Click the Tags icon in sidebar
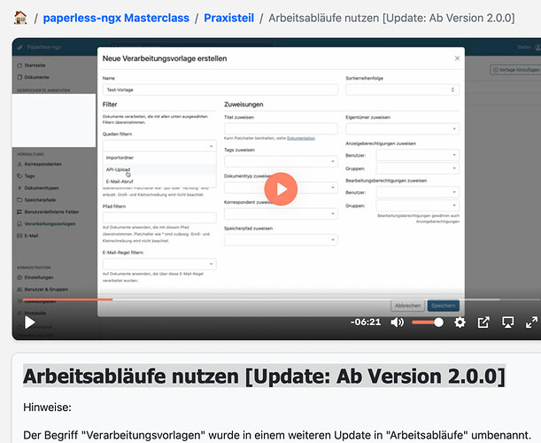This screenshot has height=443, width=541. pyautogui.click(x=19, y=176)
